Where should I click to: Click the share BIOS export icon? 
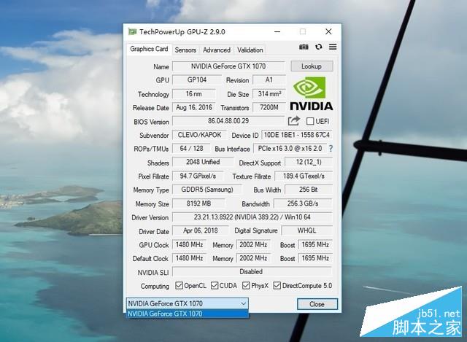(x=293, y=121)
